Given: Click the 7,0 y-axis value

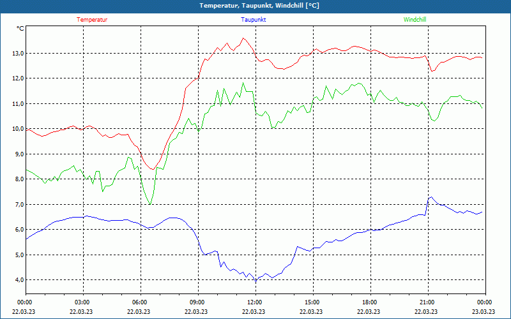Looking at the screenshot, I should 19,204.
